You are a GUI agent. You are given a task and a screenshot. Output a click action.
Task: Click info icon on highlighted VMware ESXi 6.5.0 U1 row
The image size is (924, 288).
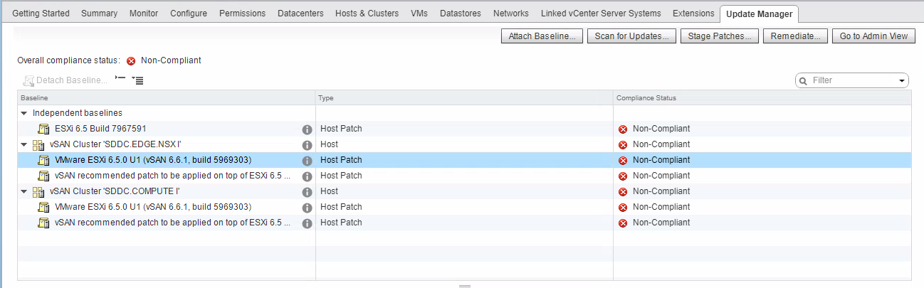coord(308,161)
